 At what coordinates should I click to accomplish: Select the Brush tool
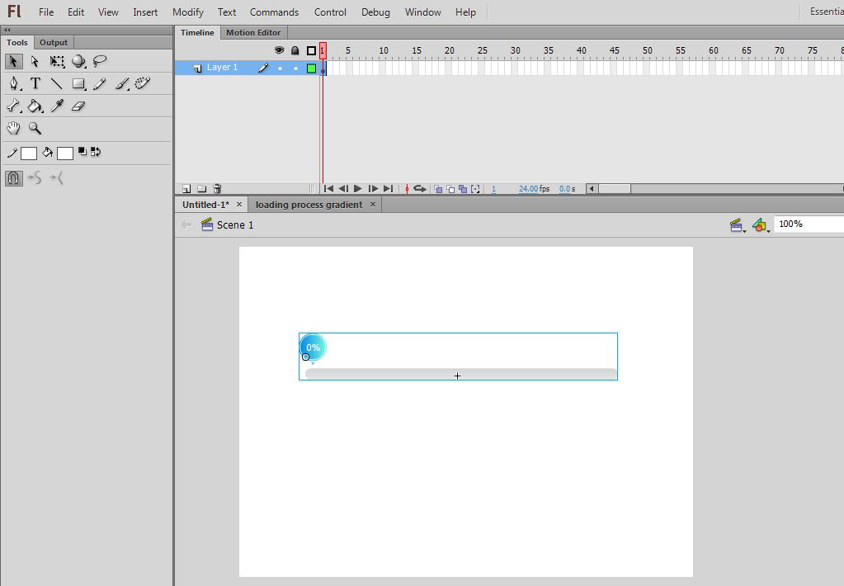pos(122,83)
